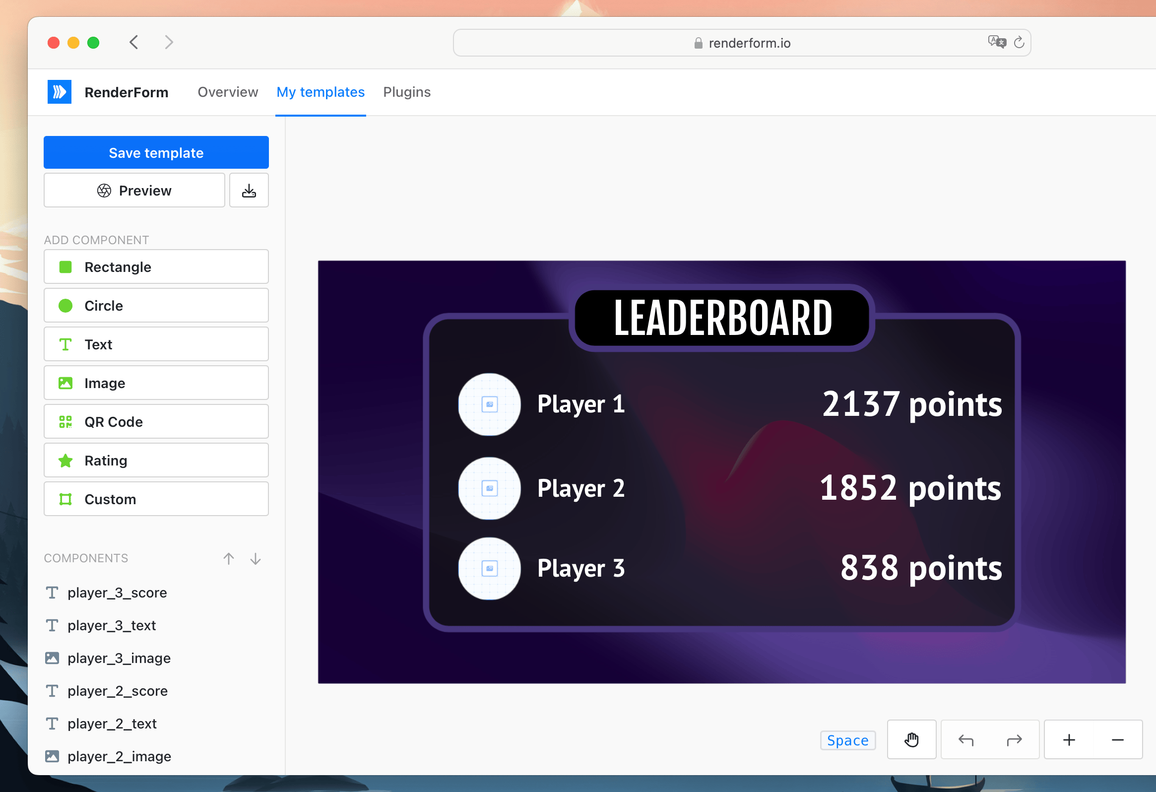Click the Circle component add button
Image resolution: width=1156 pixels, height=792 pixels.
pos(156,306)
